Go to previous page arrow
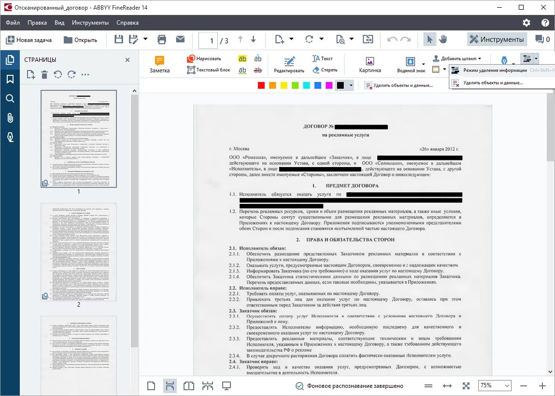 (241, 39)
